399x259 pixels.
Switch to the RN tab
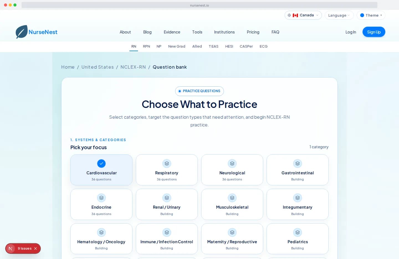134,46
